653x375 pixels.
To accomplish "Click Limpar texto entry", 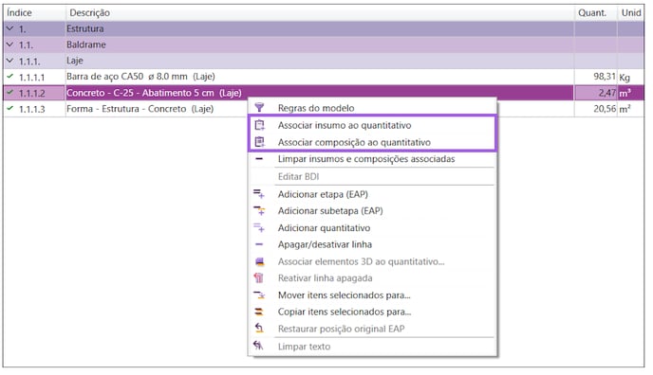I will tap(372, 347).
